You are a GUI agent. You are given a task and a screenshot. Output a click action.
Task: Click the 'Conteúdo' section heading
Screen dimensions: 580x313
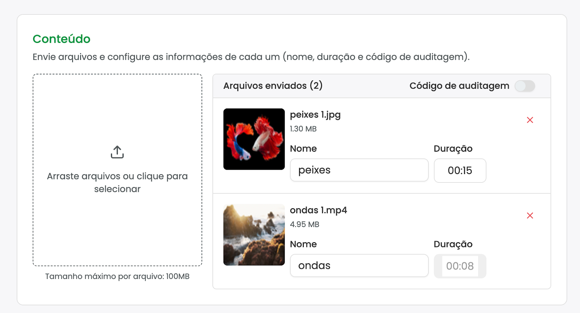tap(61, 39)
